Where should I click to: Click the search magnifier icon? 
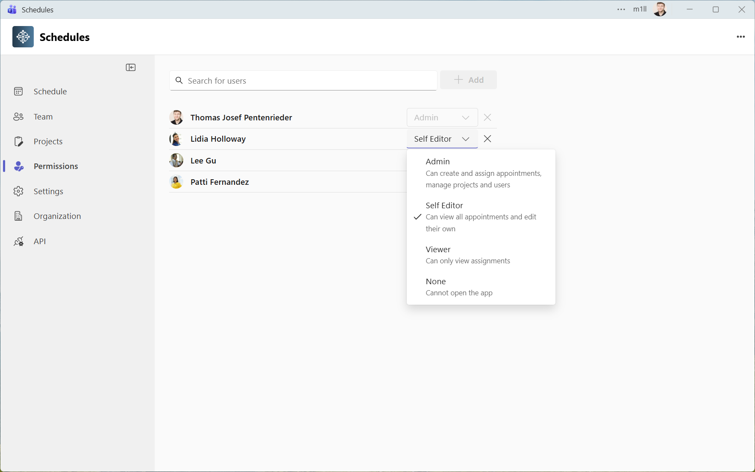pos(179,80)
